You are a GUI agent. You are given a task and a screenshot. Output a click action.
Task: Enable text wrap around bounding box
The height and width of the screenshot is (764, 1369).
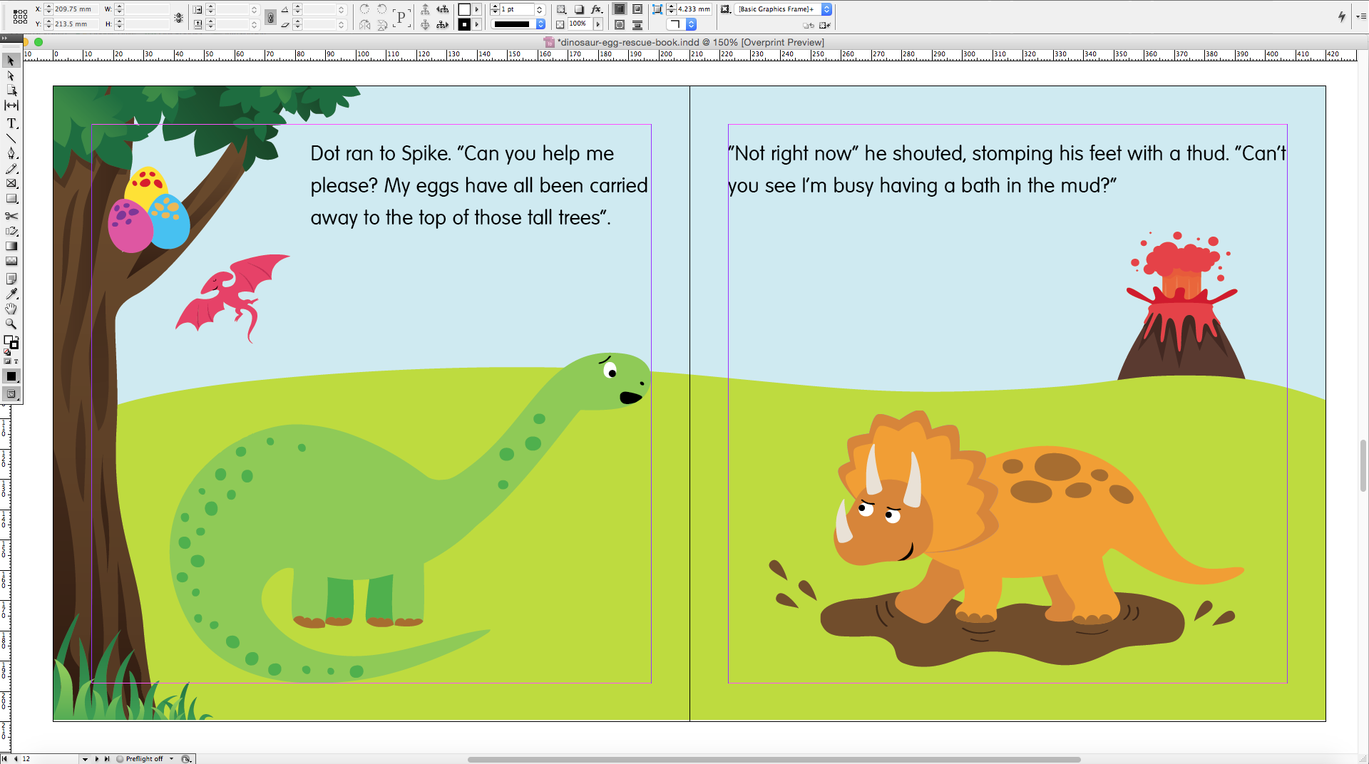637,9
